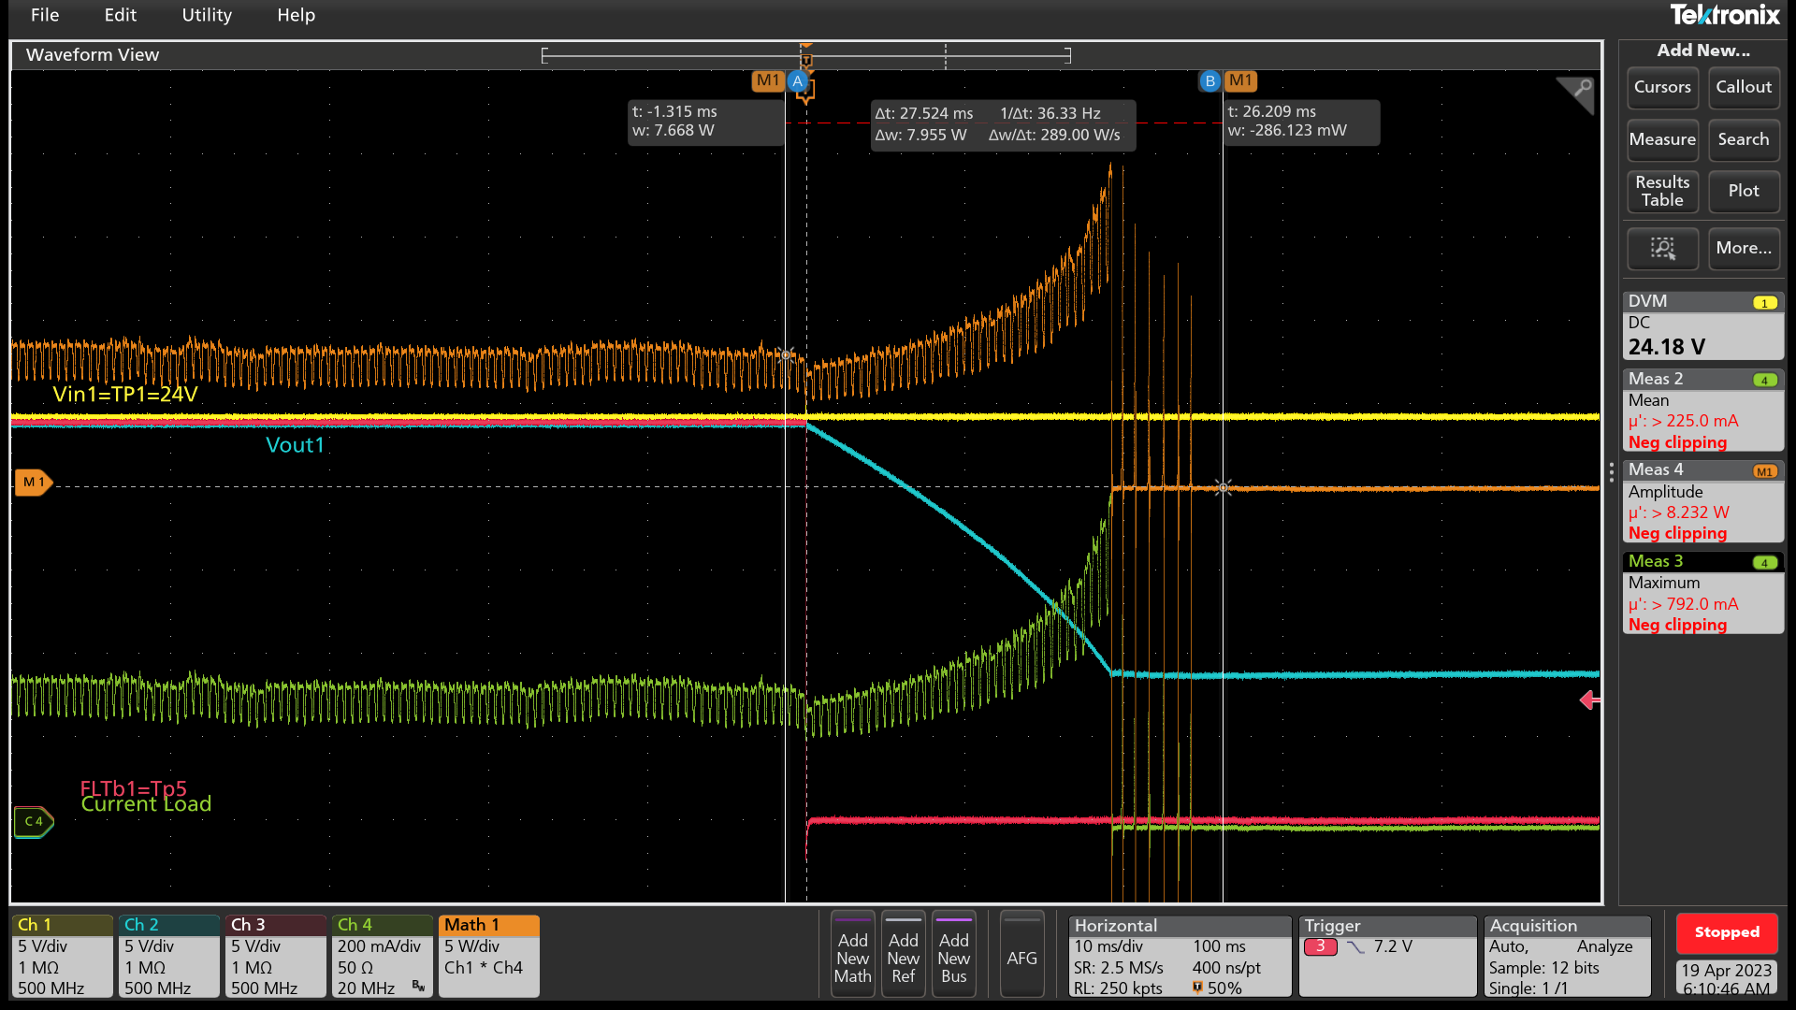
Task: Open the Results Table
Action: tap(1662, 191)
